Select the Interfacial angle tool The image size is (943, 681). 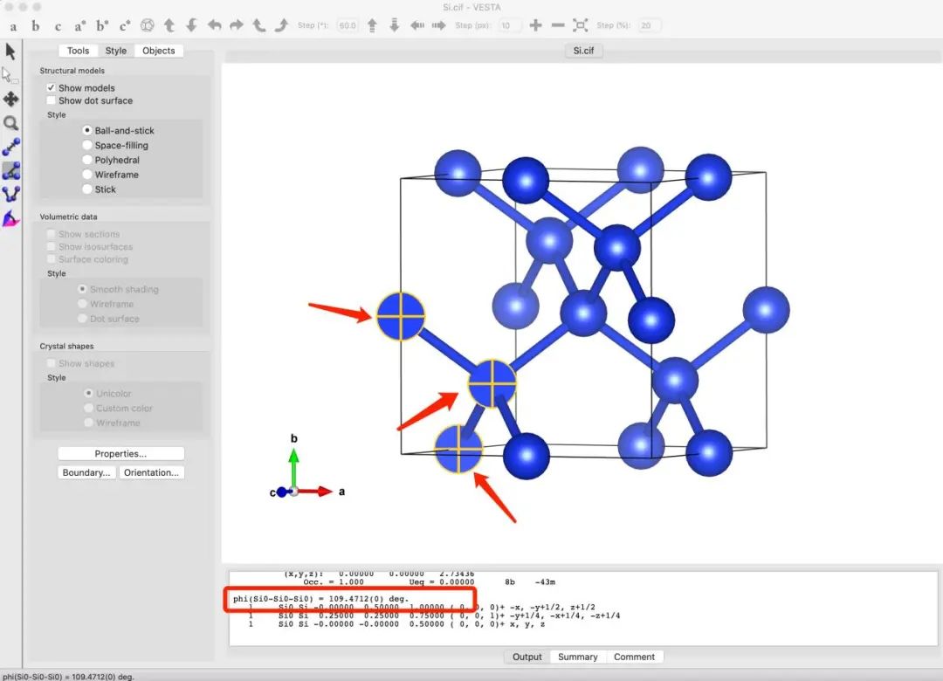pyautogui.click(x=10, y=218)
